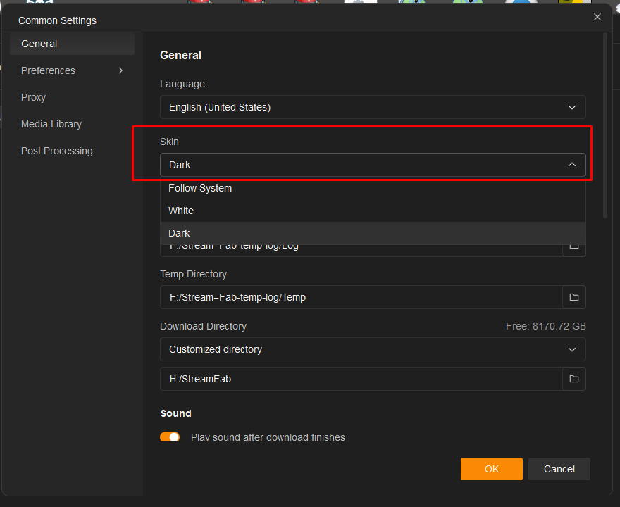The height and width of the screenshot is (507, 620).
Task: Toggle Play sound after download finishes
Action: point(170,437)
